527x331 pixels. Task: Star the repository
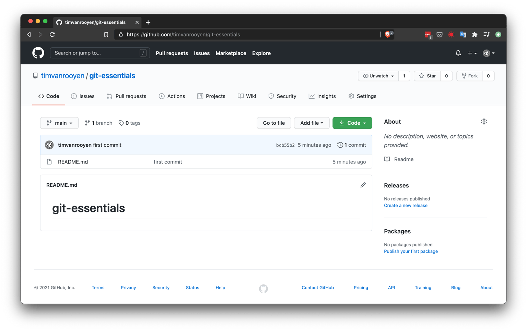pos(427,76)
